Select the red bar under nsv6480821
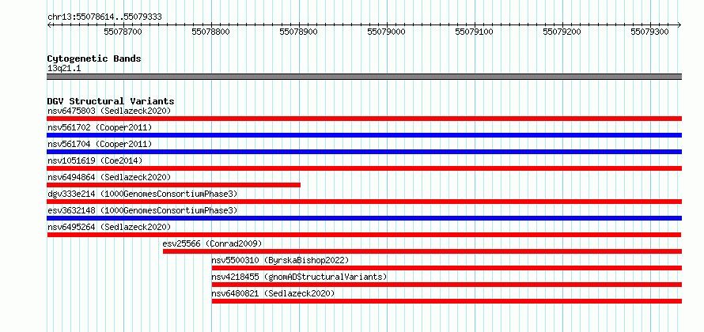The image size is (704, 332). coord(447,301)
